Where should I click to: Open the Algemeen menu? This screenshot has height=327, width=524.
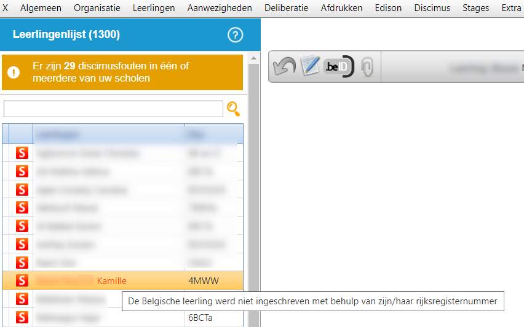click(41, 8)
